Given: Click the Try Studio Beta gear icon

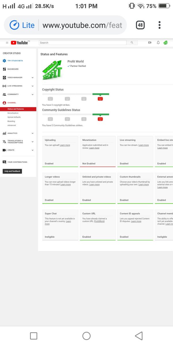Looking at the screenshot, I should point(4,61).
